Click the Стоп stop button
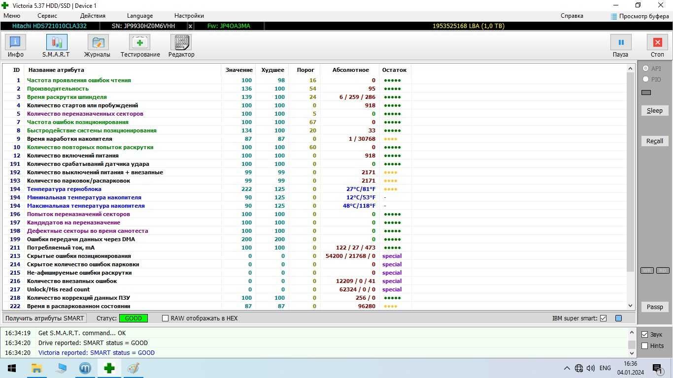The height and width of the screenshot is (378, 673). click(x=657, y=46)
